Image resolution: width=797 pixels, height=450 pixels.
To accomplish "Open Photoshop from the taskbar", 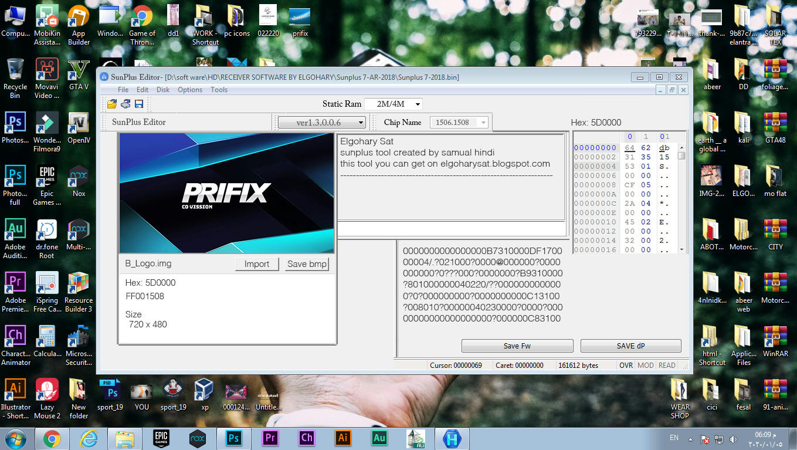I will pos(234,438).
